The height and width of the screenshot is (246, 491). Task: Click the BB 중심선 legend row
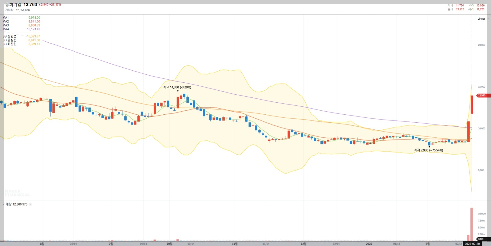point(21,40)
